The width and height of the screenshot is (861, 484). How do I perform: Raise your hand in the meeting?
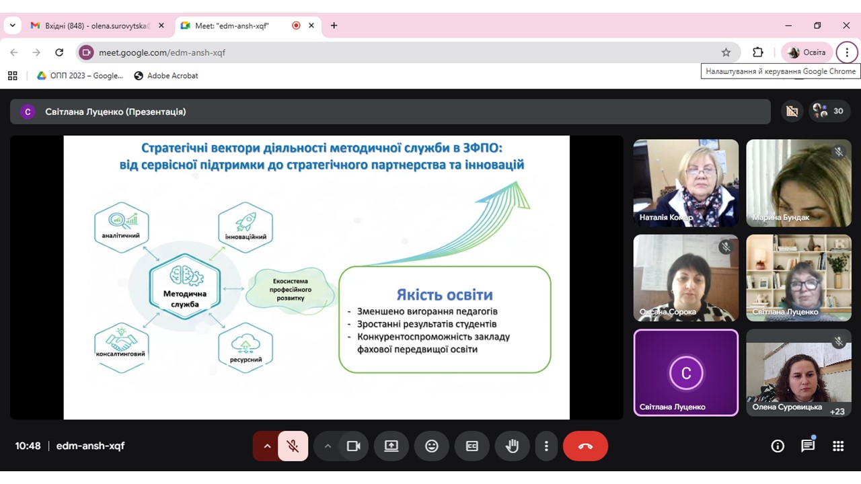point(512,446)
